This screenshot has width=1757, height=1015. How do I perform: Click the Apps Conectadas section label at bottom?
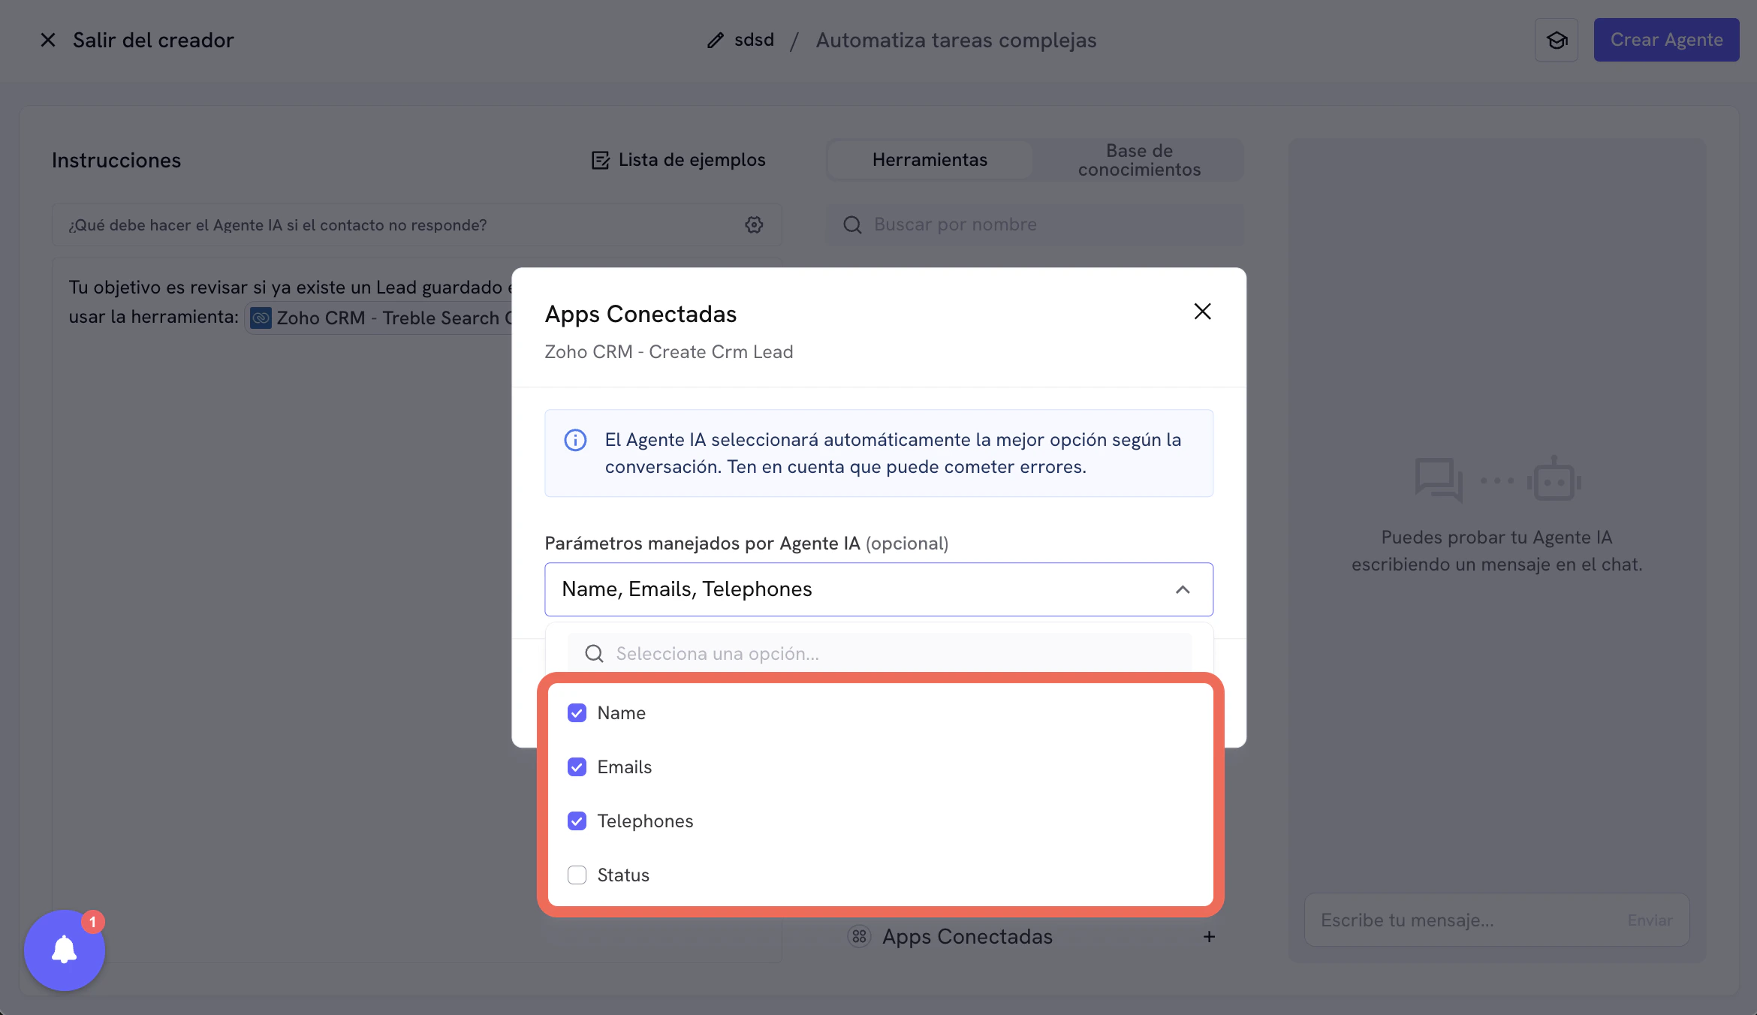[967, 936]
